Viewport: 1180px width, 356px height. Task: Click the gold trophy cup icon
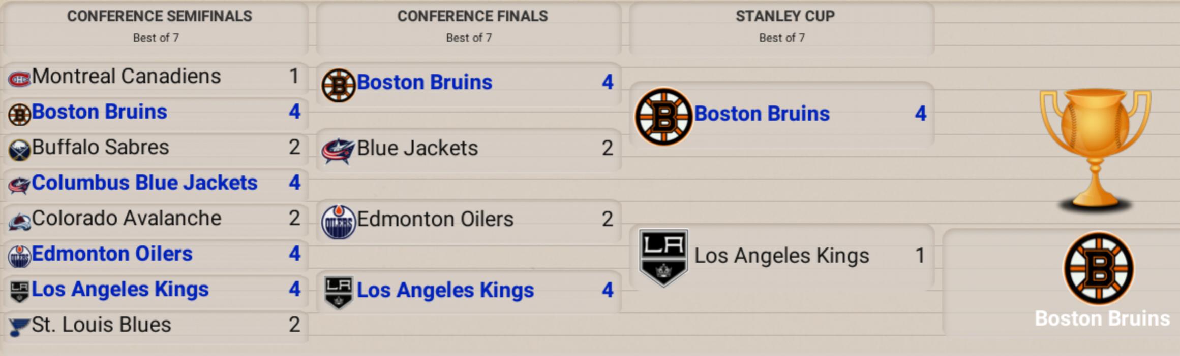coord(1095,150)
